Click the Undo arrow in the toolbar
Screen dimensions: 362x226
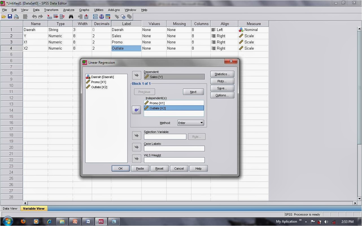tap(34, 17)
